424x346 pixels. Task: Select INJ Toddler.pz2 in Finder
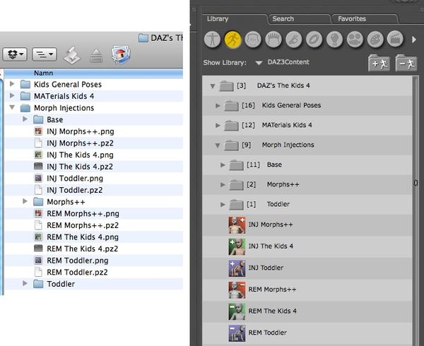[x=75, y=190]
